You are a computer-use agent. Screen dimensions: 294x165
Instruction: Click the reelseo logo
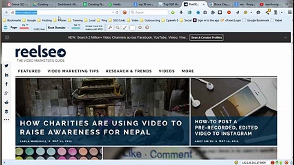[40, 54]
